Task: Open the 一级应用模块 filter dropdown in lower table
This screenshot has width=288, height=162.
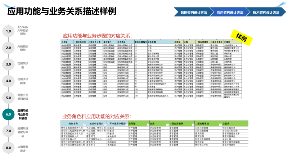Action: pos(193,125)
